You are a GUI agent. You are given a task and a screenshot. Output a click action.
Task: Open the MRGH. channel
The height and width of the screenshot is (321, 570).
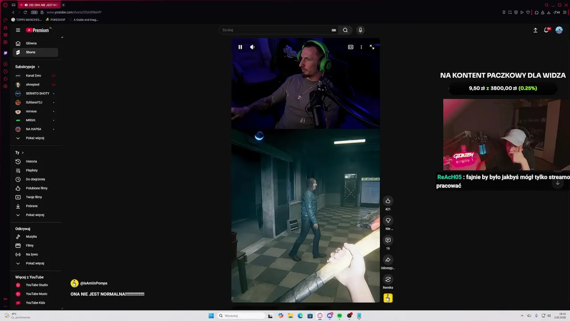35,120
